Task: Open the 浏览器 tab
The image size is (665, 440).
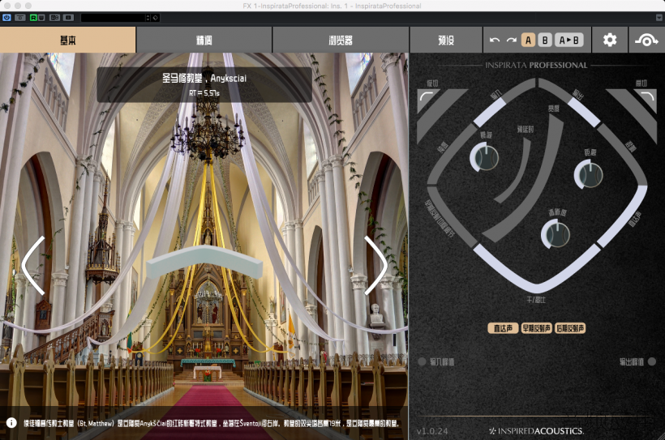Action: click(x=341, y=40)
